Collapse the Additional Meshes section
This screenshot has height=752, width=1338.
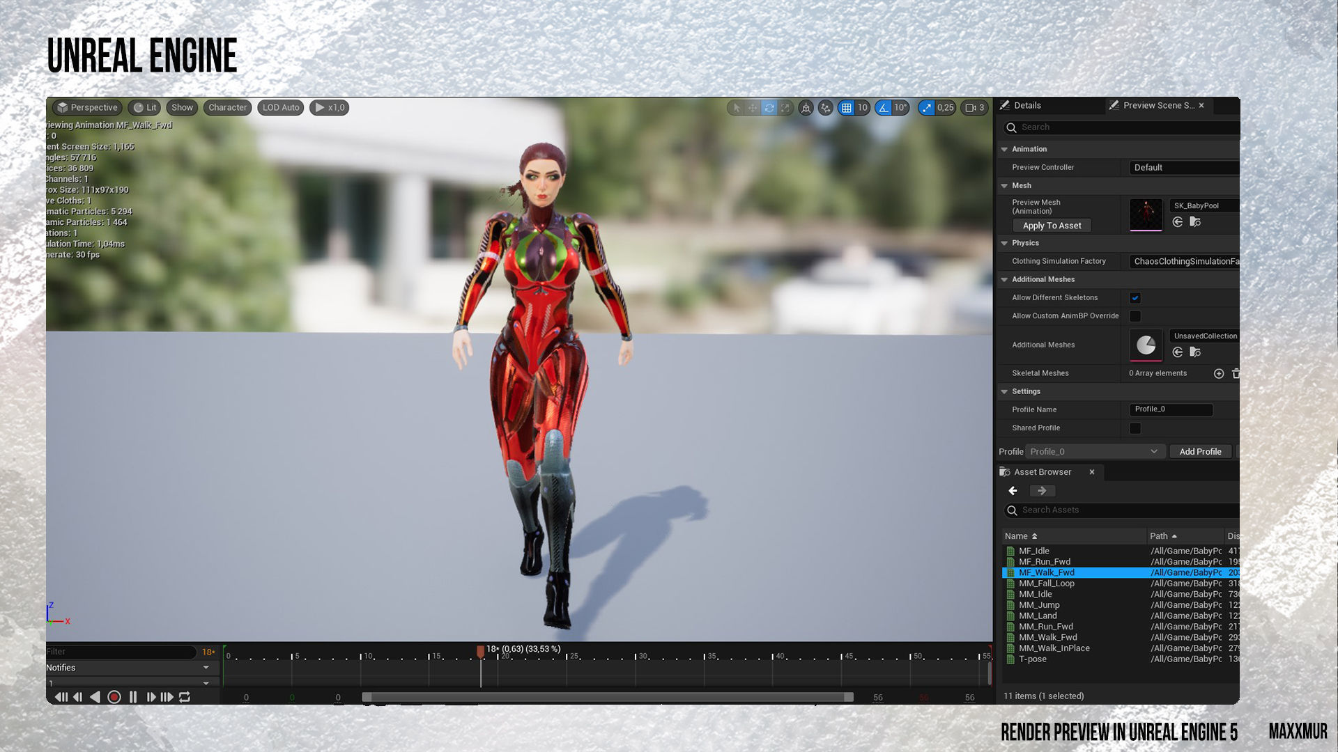1004,280
